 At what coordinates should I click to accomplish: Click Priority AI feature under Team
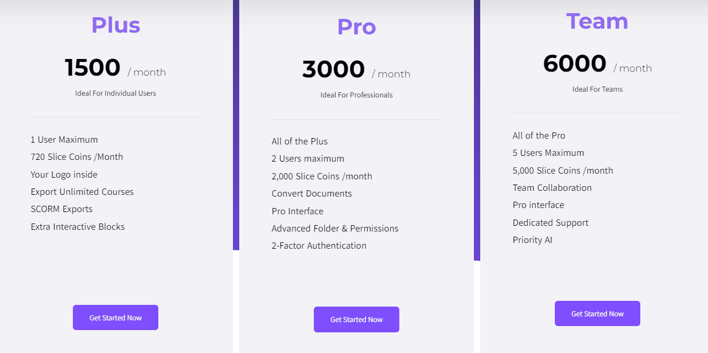[x=532, y=240]
